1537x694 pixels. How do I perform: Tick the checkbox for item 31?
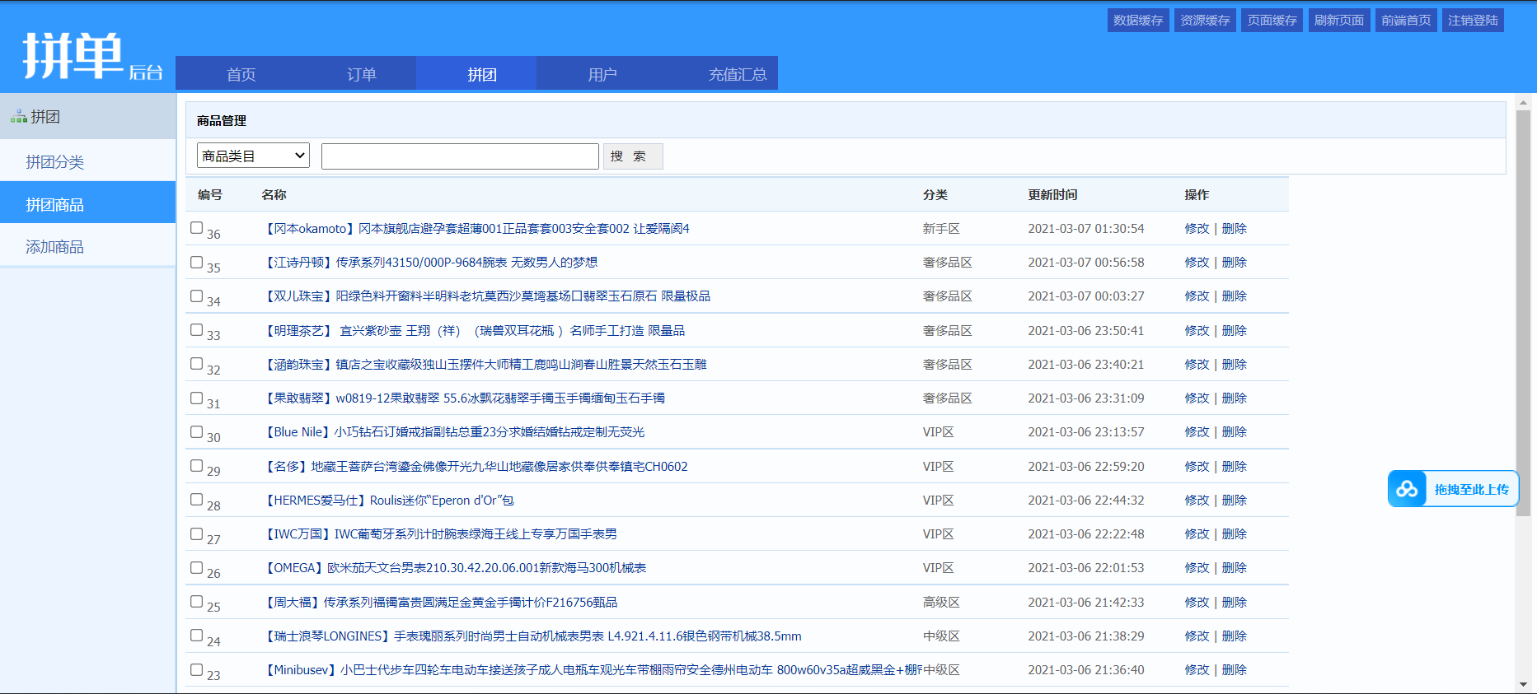(x=196, y=398)
